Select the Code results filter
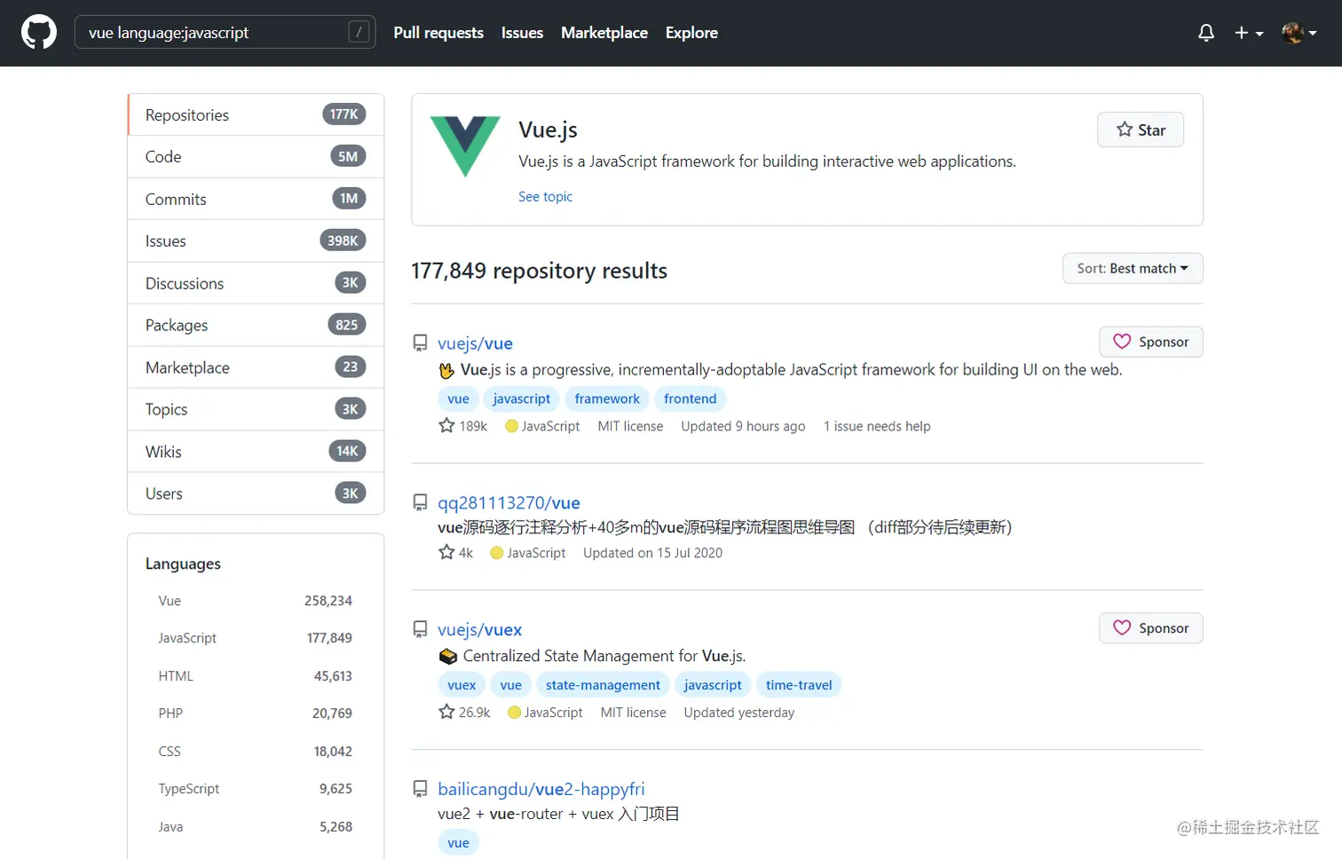 tap(256, 157)
